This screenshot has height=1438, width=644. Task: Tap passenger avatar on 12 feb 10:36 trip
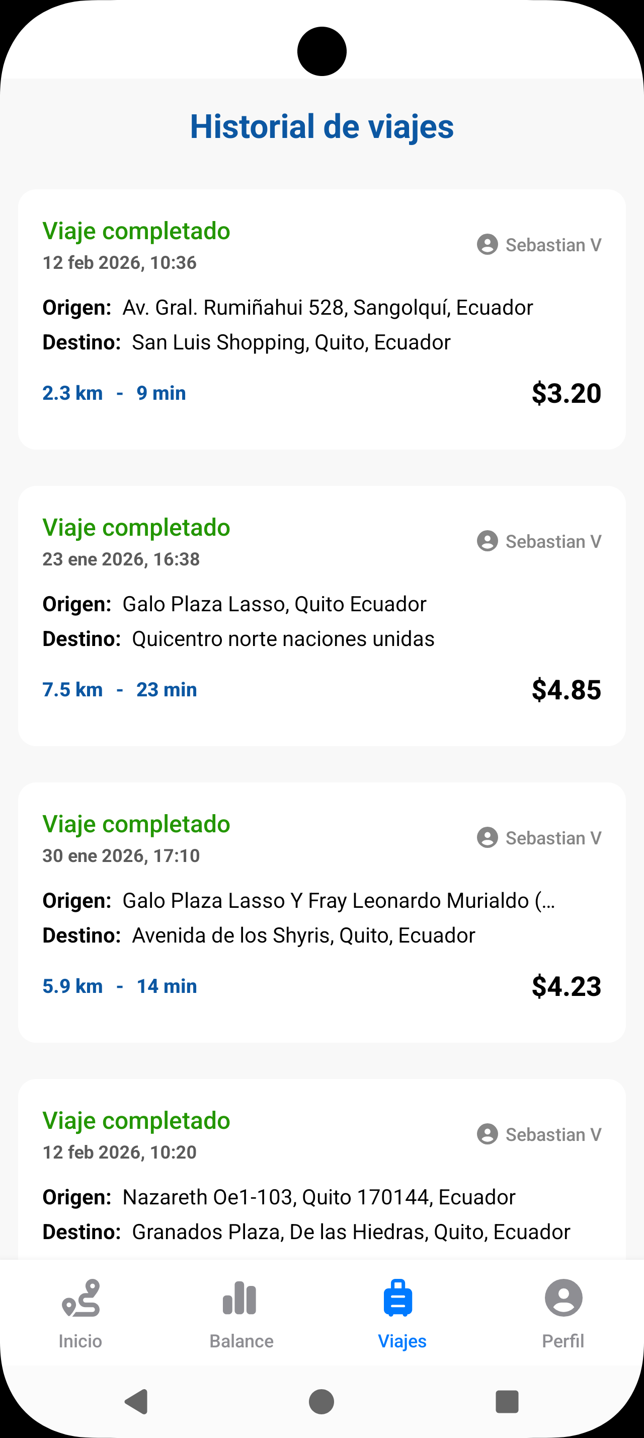[x=488, y=245]
